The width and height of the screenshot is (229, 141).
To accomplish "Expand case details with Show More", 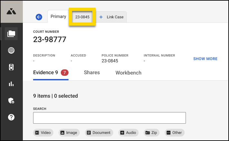I will point(205,59).
